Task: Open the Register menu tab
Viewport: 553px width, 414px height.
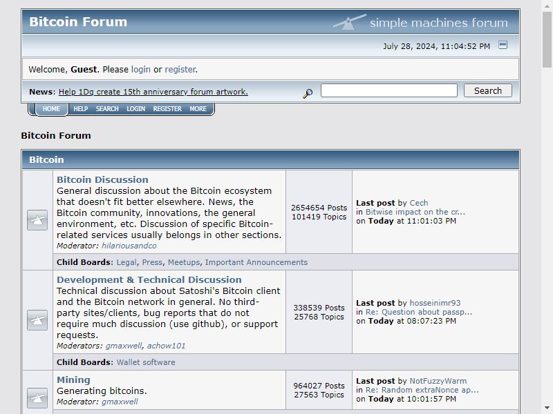Action: click(x=167, y=109)
